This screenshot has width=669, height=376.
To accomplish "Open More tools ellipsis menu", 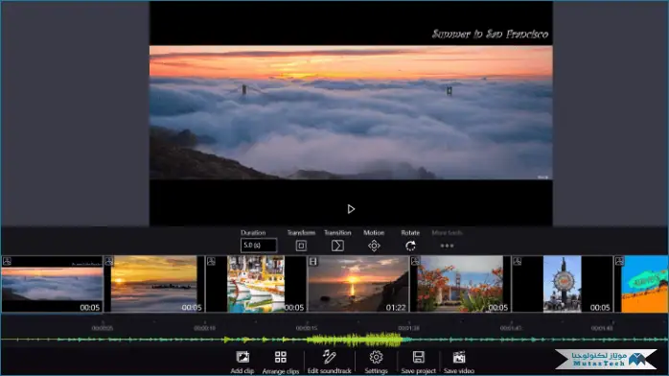I will coord(447,246).
